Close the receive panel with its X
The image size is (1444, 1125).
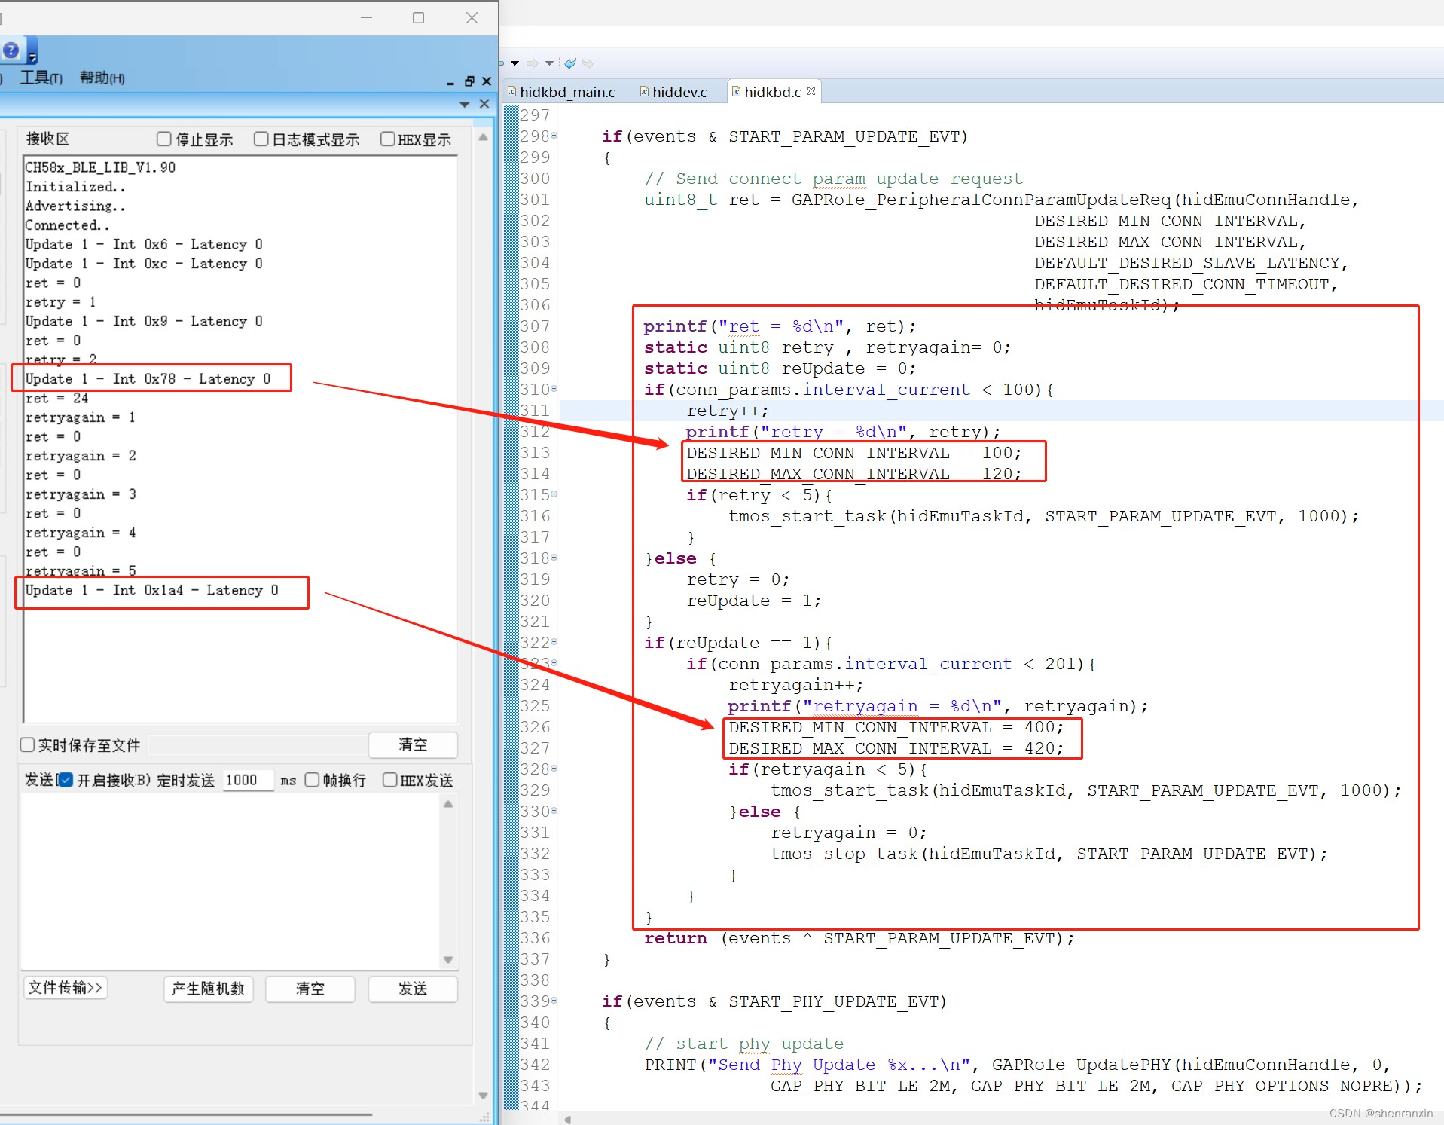(x=484, y=104)
